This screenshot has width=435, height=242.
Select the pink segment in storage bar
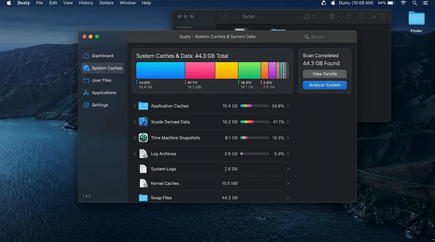coord(200,70)
